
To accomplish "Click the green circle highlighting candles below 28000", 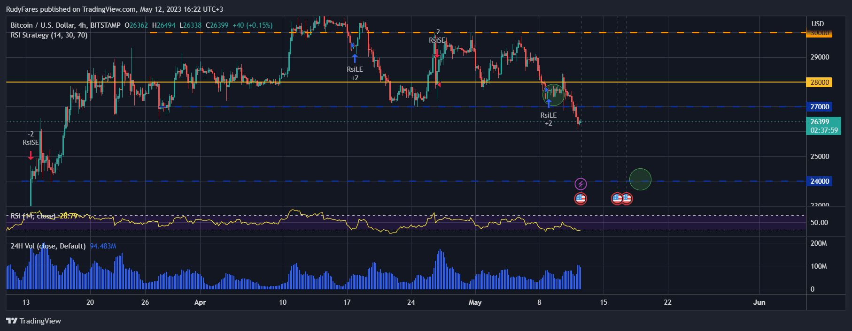I will [553, 94].
